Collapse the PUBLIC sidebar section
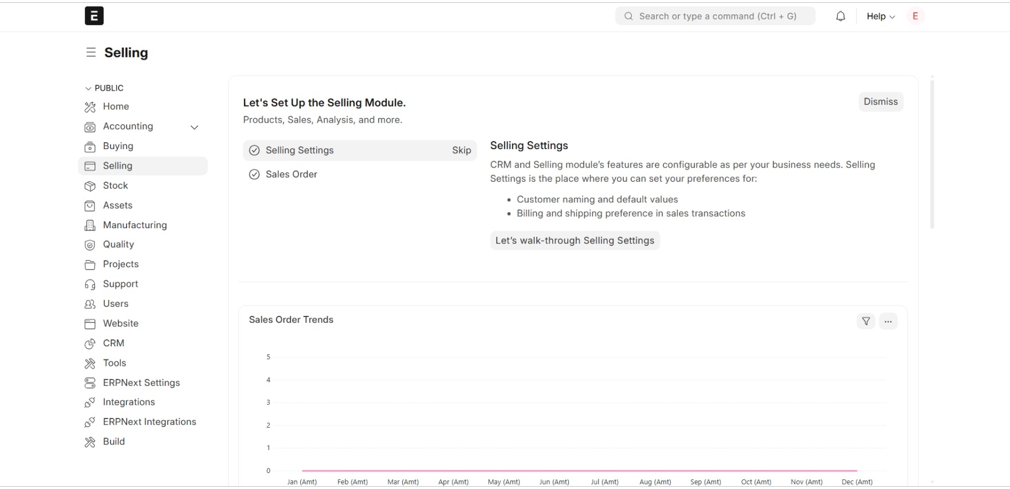1010x489 pixels. (104, 88)
